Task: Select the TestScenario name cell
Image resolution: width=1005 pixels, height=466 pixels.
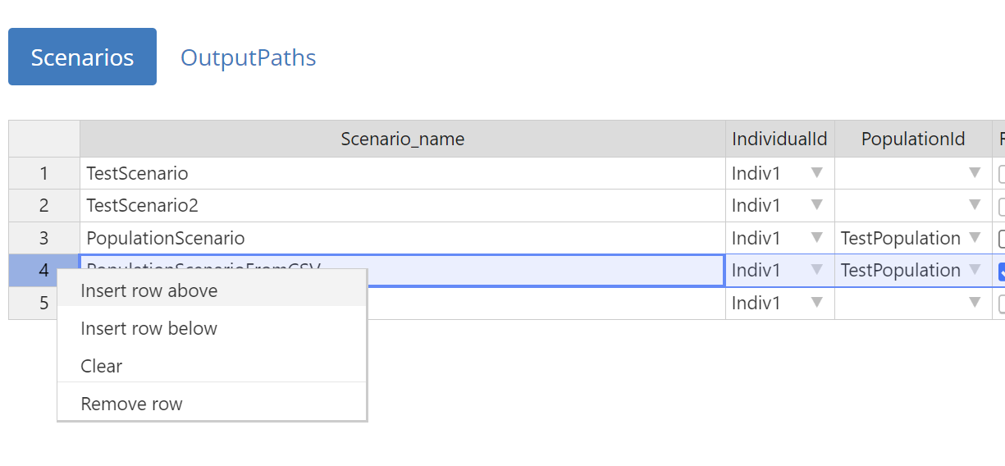Action: tap(403, 173)
